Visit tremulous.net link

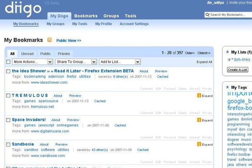(x=43, y=107)
